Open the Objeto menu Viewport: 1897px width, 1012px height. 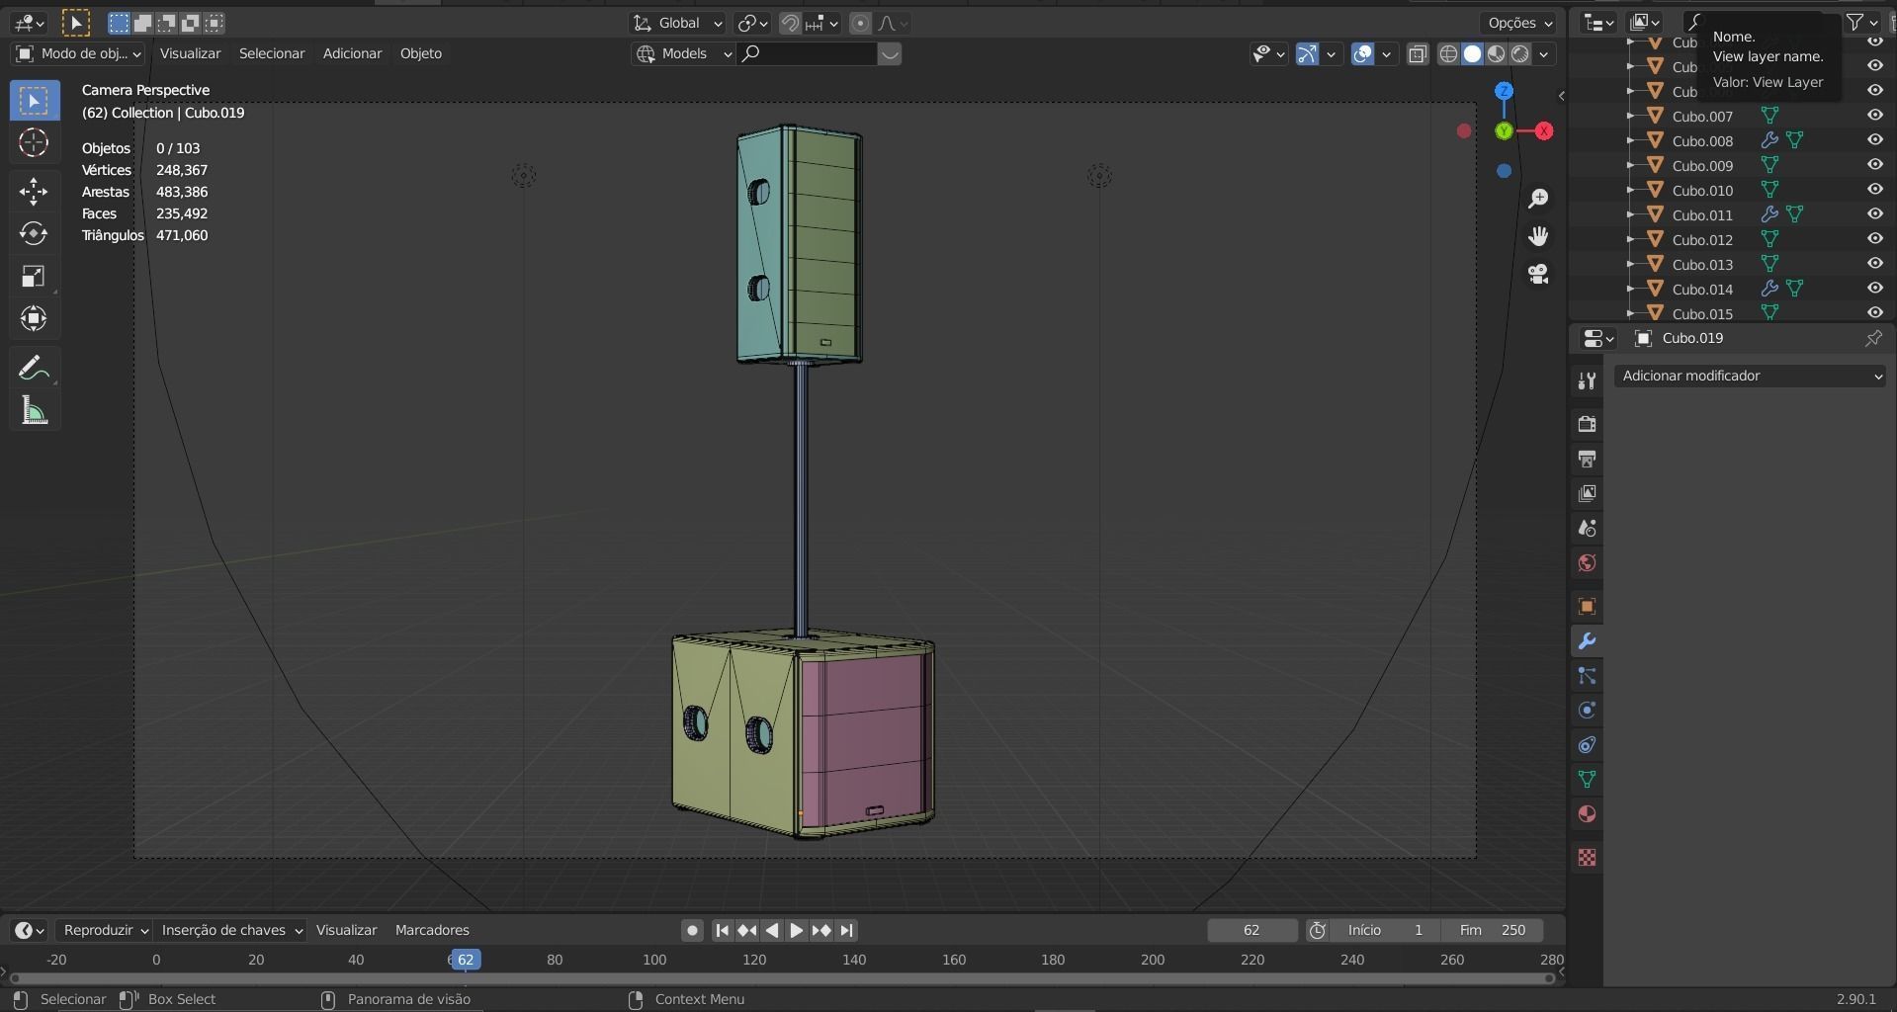point(421,53)
